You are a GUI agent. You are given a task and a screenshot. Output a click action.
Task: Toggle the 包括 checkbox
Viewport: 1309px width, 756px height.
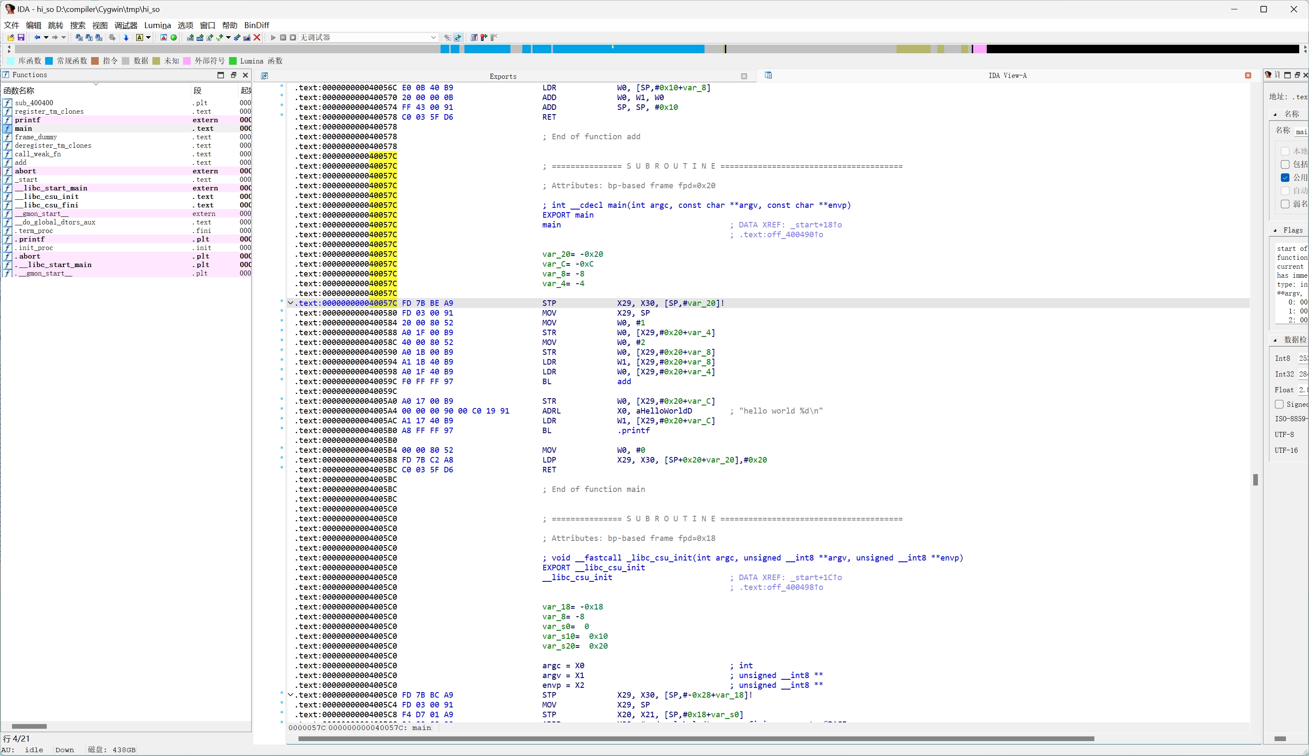pyautogui.click(x=1285, y=164)
